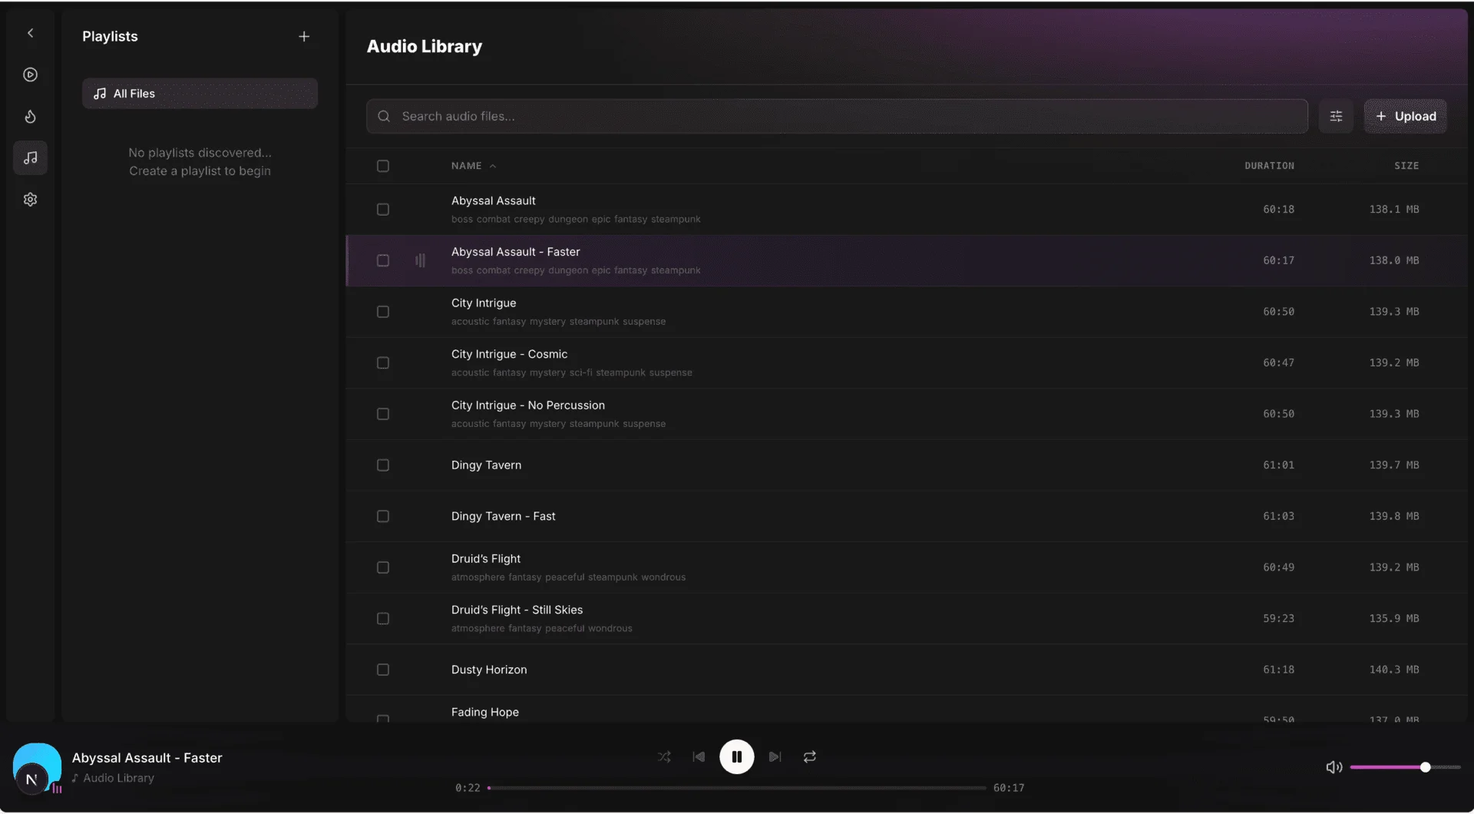The height and width of the screenshot is (814, 1474).
Task: Open settings gear in the sidebar
Action: (x=31, y=200)
